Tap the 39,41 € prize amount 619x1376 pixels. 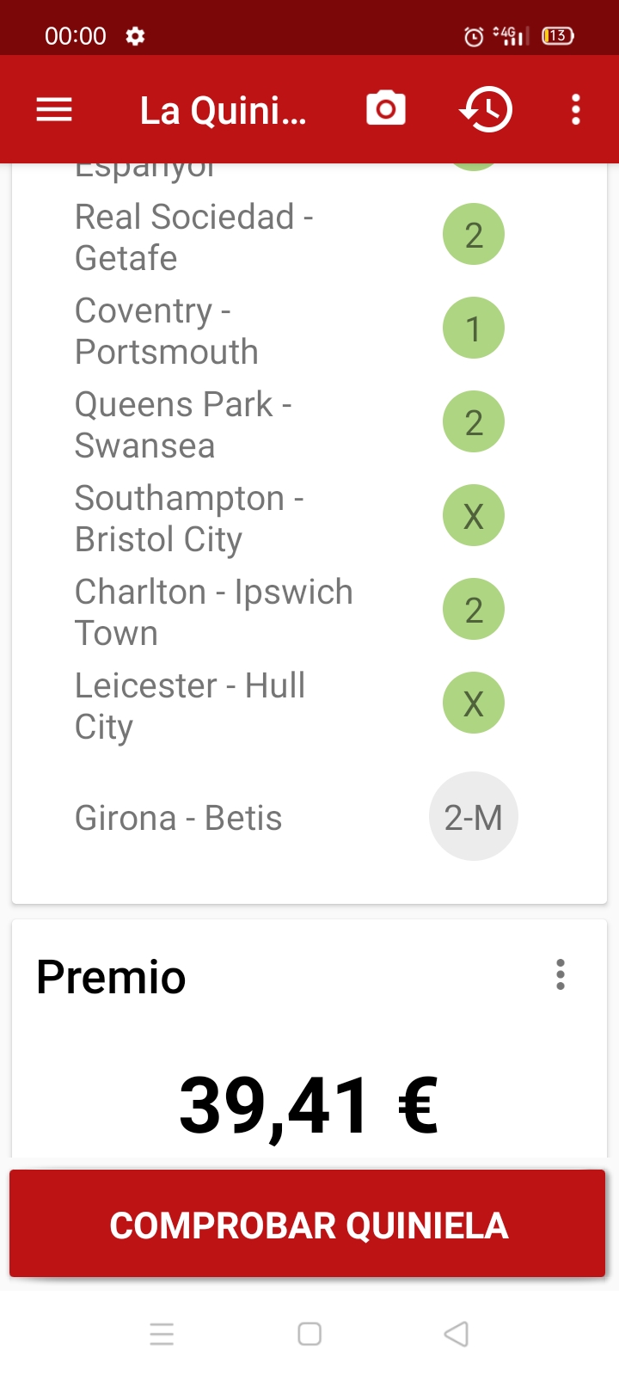coord(309,1105)
